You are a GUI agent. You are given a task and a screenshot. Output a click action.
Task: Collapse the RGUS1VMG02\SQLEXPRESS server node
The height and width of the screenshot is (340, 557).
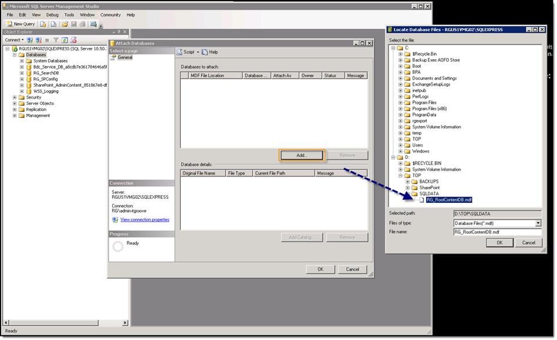[8, 49]
